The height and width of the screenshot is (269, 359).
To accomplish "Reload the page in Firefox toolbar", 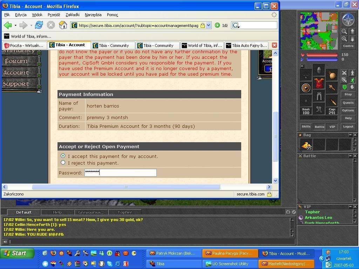I will click(39, 25).
